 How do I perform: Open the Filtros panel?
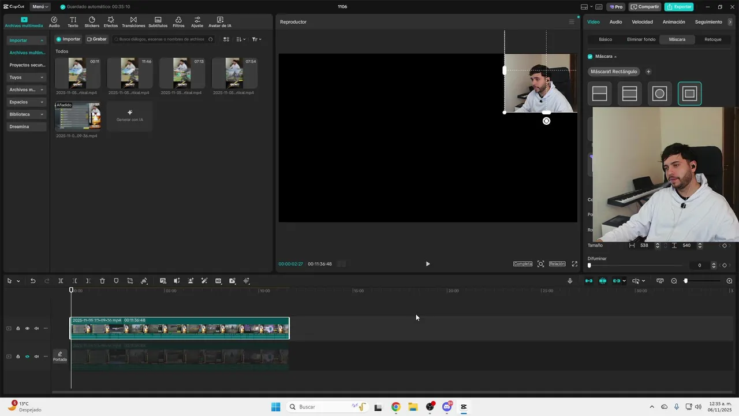(x=178, y=22)
